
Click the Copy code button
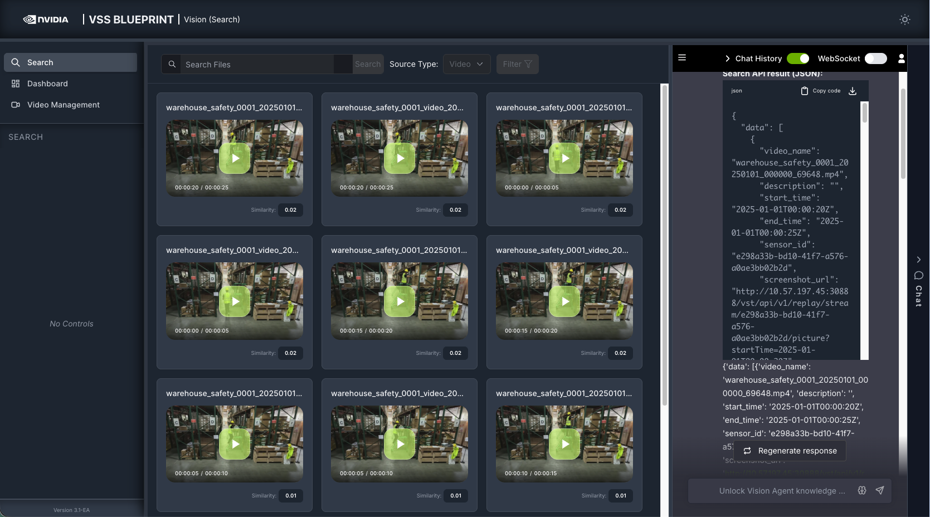(820, 91)
